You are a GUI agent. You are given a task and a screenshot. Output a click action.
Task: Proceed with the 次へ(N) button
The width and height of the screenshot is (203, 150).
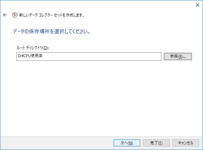click(x=127, y=143)
